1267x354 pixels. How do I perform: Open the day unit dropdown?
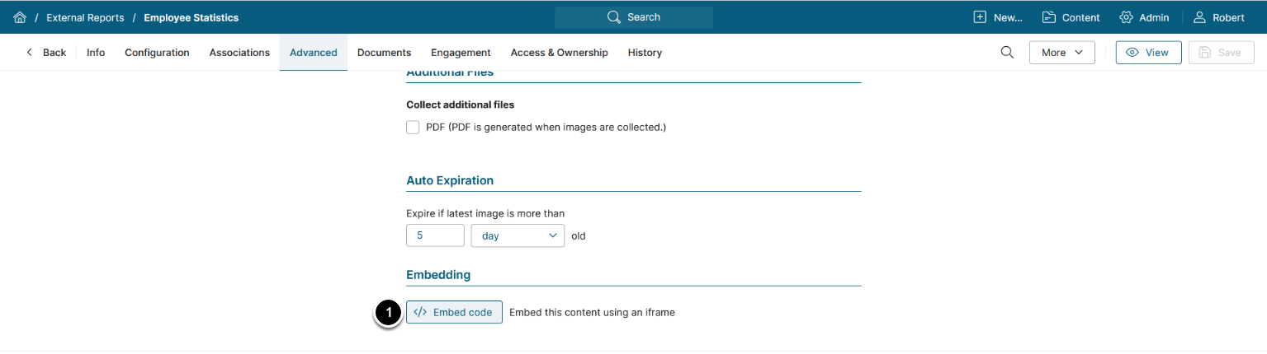click(x=518, y=235)
